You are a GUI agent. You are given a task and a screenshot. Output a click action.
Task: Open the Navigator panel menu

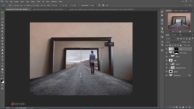coord(192,11)
